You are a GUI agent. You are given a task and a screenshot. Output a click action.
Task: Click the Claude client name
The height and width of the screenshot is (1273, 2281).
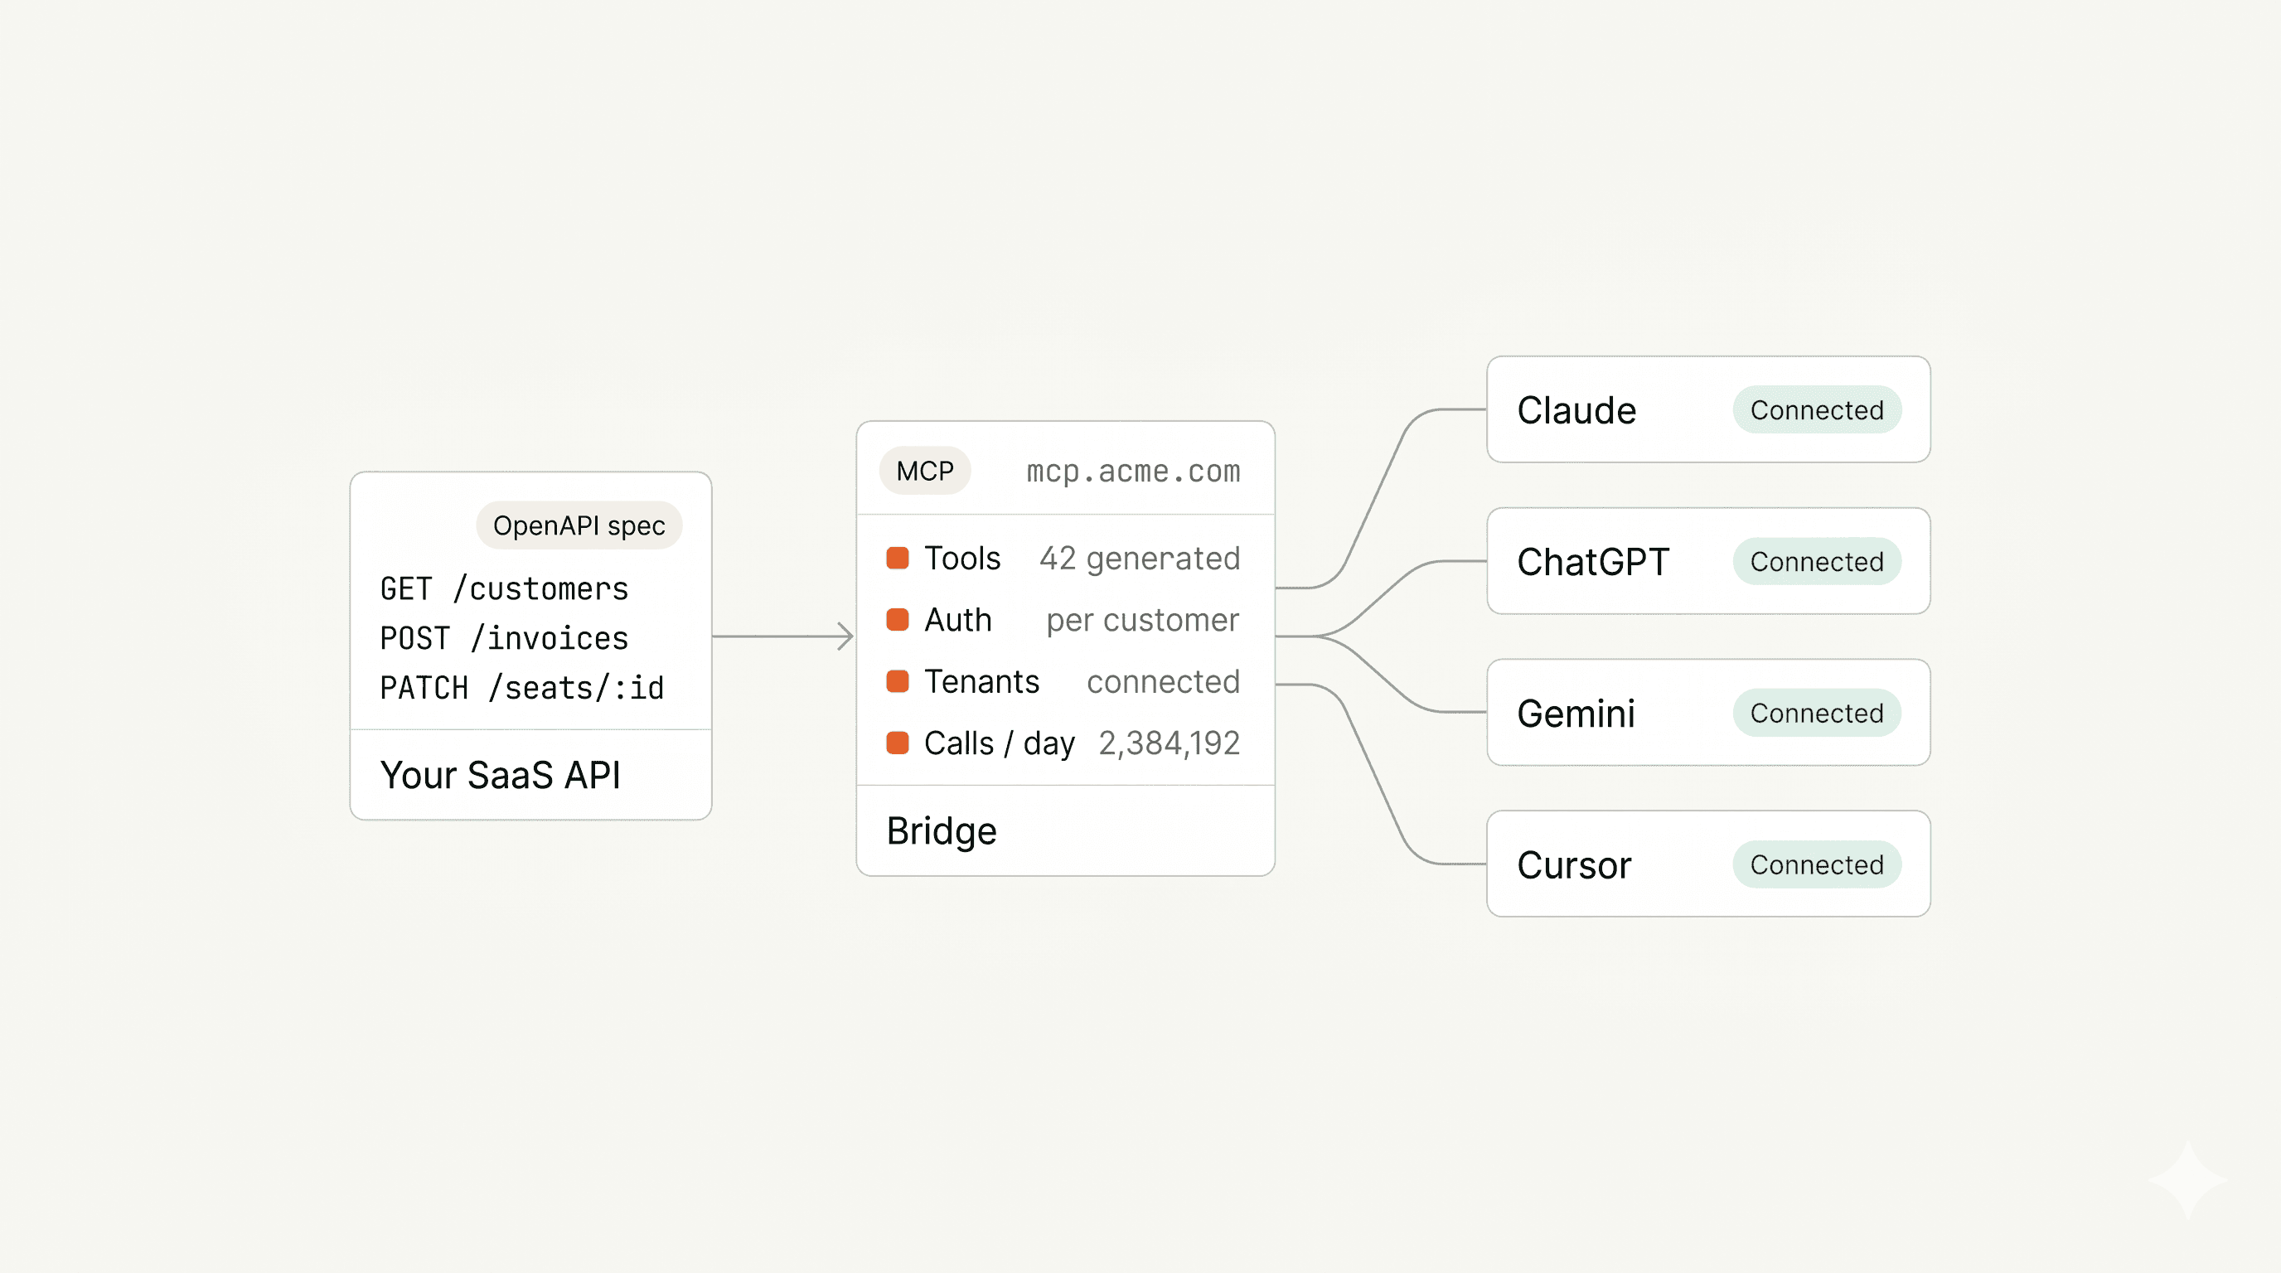pyautogui.click(x=1577, y=410)
